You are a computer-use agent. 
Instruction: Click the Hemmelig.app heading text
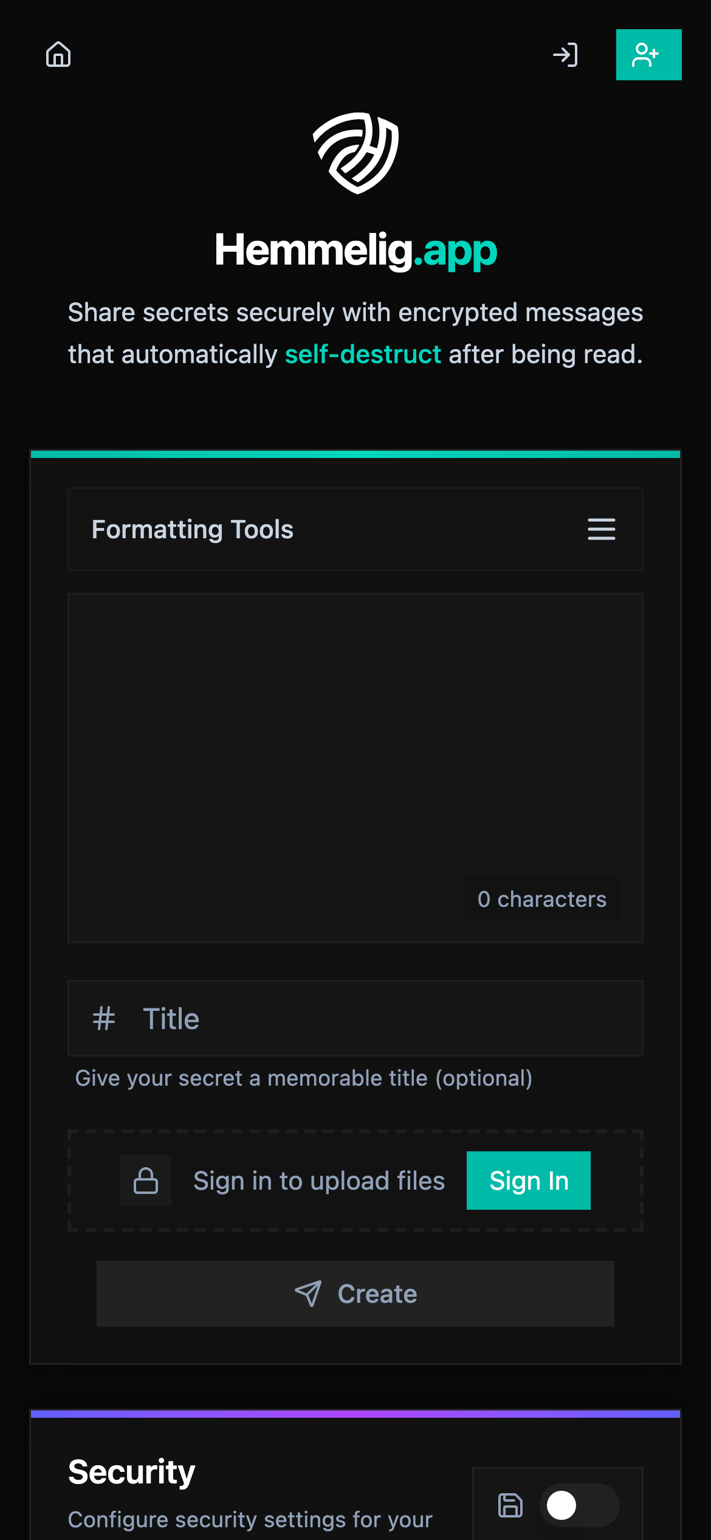pos(356,250)
